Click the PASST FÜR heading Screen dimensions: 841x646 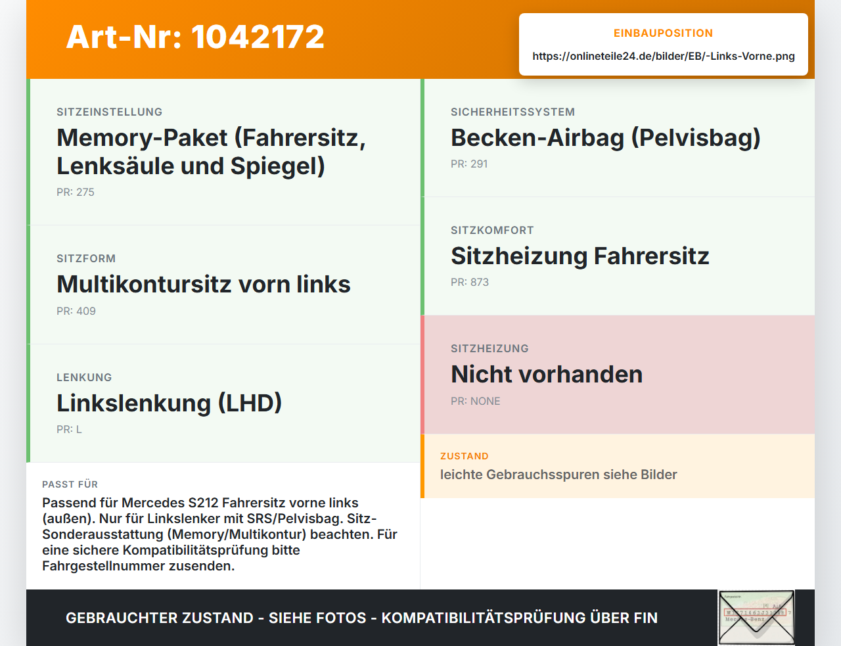click(70, 484)
